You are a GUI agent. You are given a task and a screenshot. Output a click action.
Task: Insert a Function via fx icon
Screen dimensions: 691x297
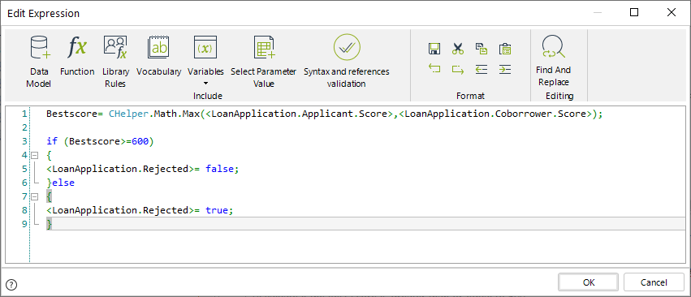coord(77,56)
